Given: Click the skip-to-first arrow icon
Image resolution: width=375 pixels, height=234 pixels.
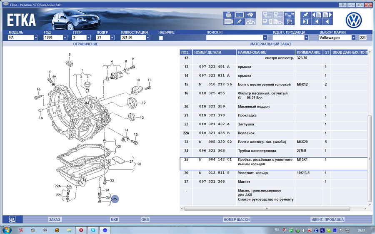Looking at the screenshot, I should tap(317, 22).
